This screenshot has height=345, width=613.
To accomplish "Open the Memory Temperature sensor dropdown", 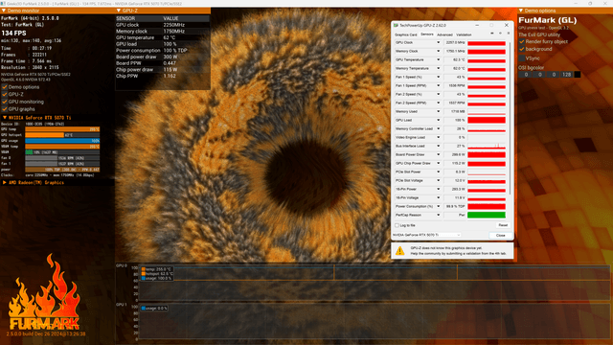I will tap(438, 68).
